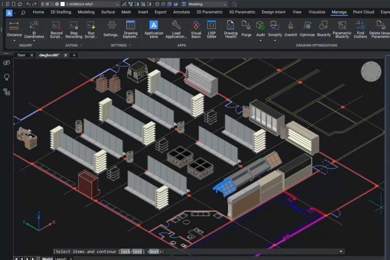Click the LookFrom view navigation circle
The image size is (390, 260).
[x=371, y=71]
